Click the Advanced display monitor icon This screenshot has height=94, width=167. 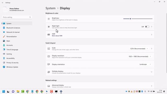pos(49,86)
